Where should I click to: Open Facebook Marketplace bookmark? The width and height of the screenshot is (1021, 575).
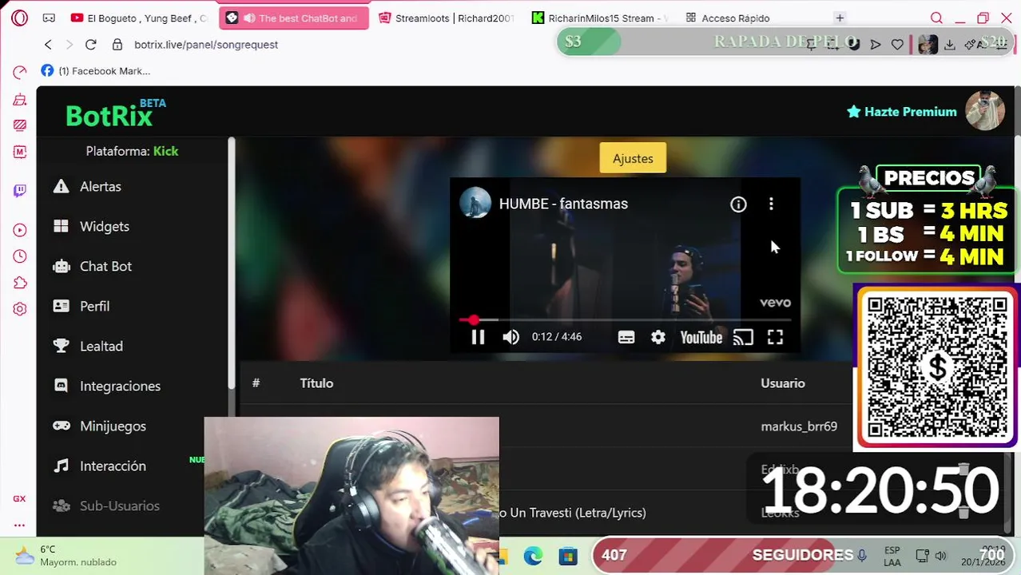point(96,71)
